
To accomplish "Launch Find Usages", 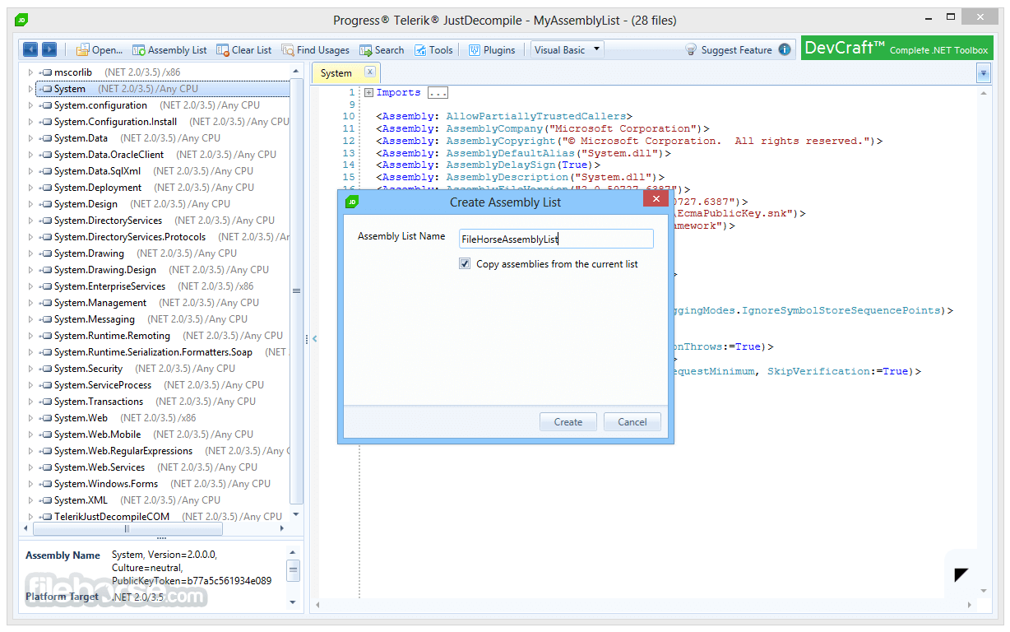I will click(x=315, y=50).
